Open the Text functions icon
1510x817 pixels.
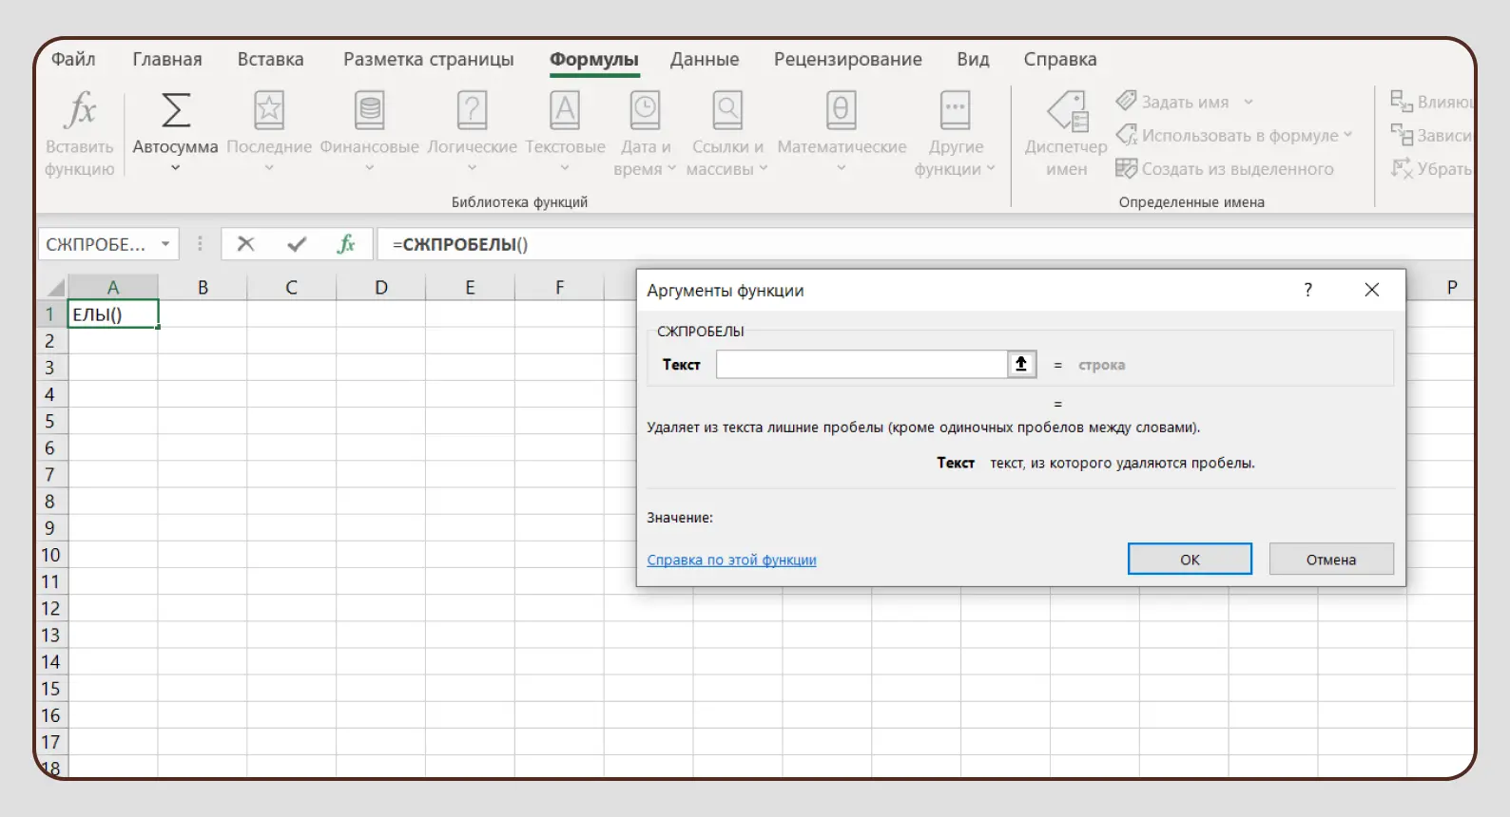click(565, 110)
